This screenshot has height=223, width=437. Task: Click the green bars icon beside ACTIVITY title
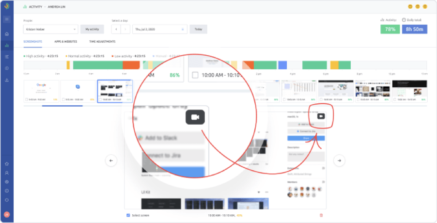click(25, 7)
